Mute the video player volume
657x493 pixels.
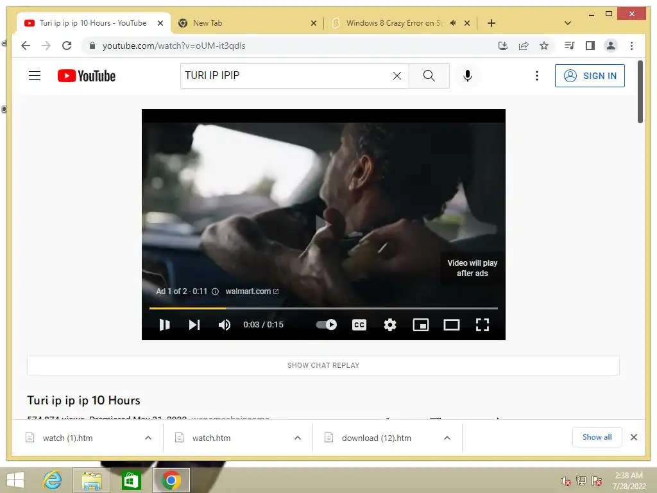pyautogui.click(x=224, y=325)
